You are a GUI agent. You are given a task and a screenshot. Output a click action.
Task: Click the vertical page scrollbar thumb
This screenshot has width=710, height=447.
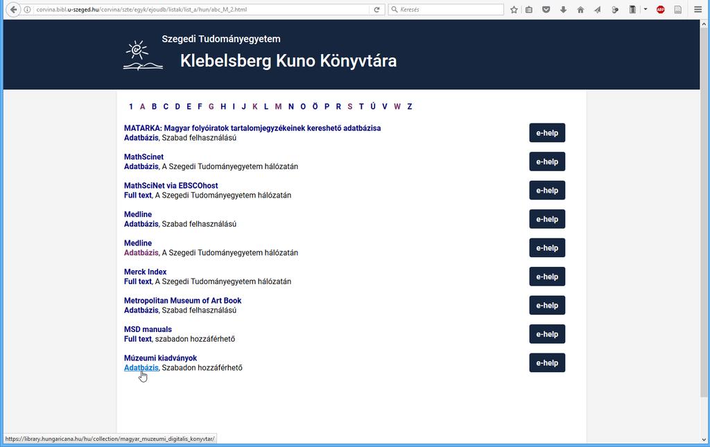click(x=704, y=213)
